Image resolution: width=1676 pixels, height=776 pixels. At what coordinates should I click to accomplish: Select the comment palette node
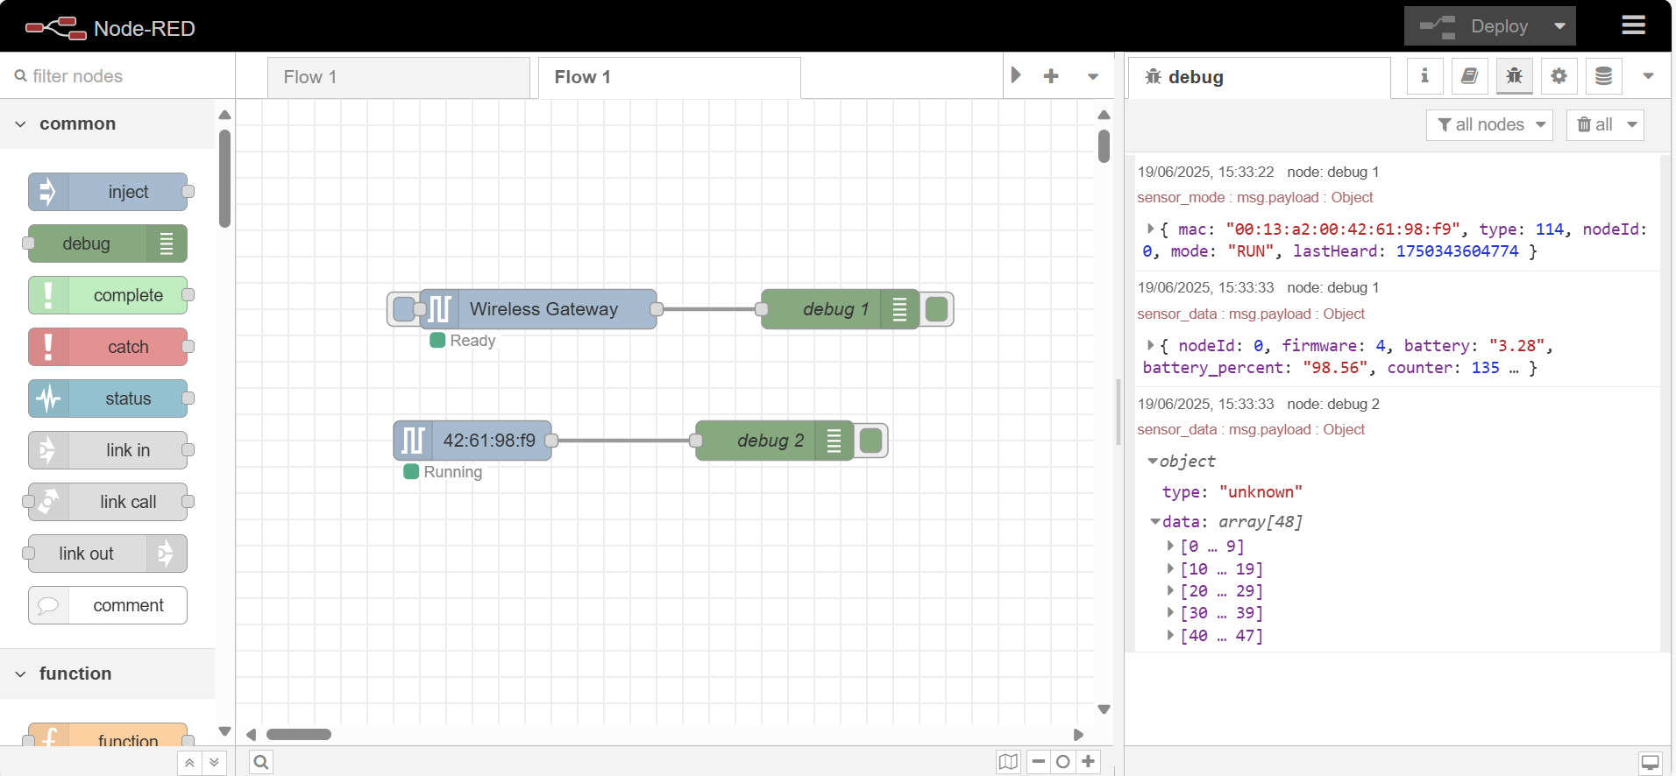[x=108, y=605]
